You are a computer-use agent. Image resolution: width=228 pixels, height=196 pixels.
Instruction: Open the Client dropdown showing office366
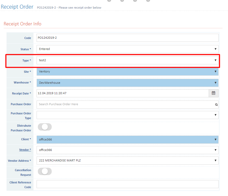pos(215,139)
